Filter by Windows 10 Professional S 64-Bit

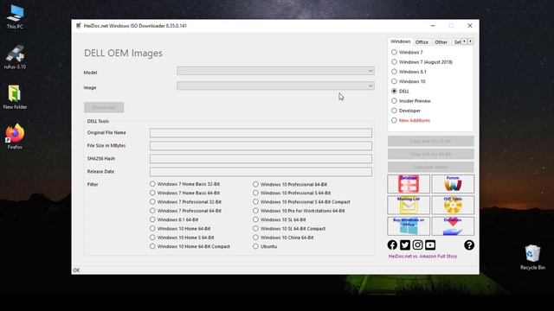click(x=255, y=193)
